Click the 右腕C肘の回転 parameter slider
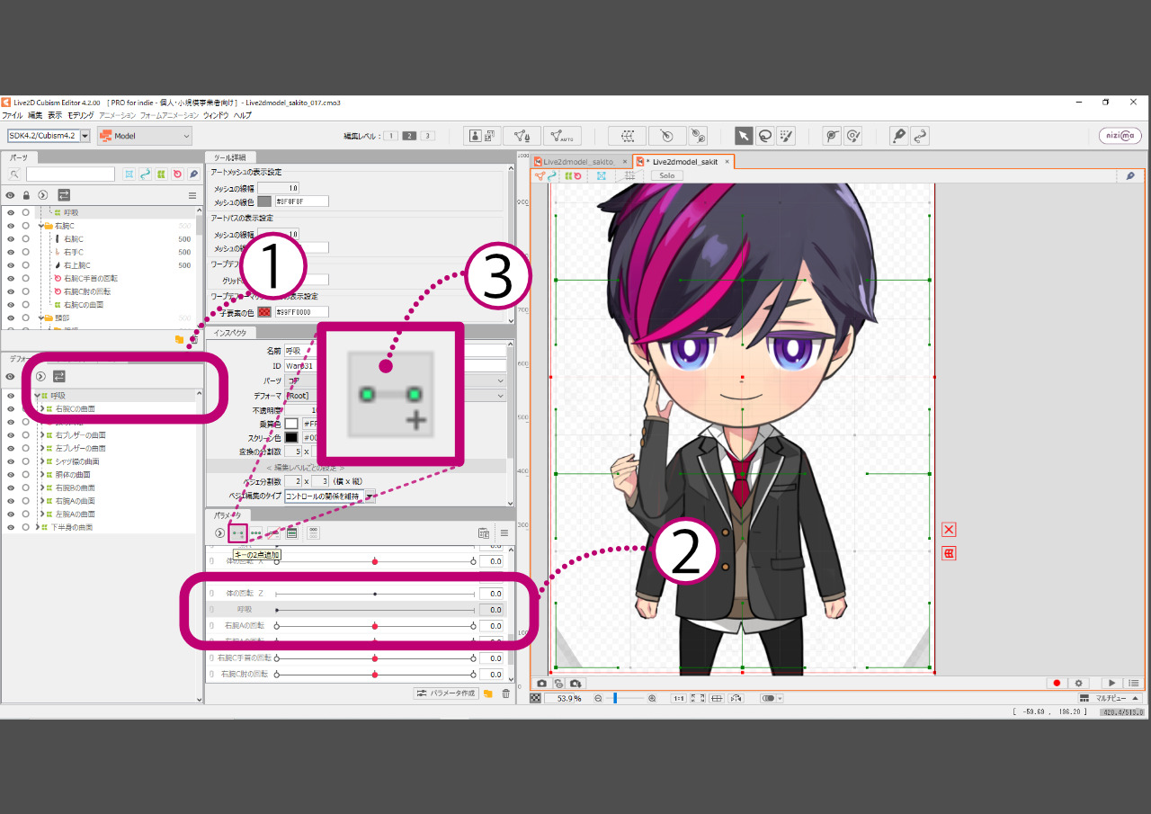 375,674
